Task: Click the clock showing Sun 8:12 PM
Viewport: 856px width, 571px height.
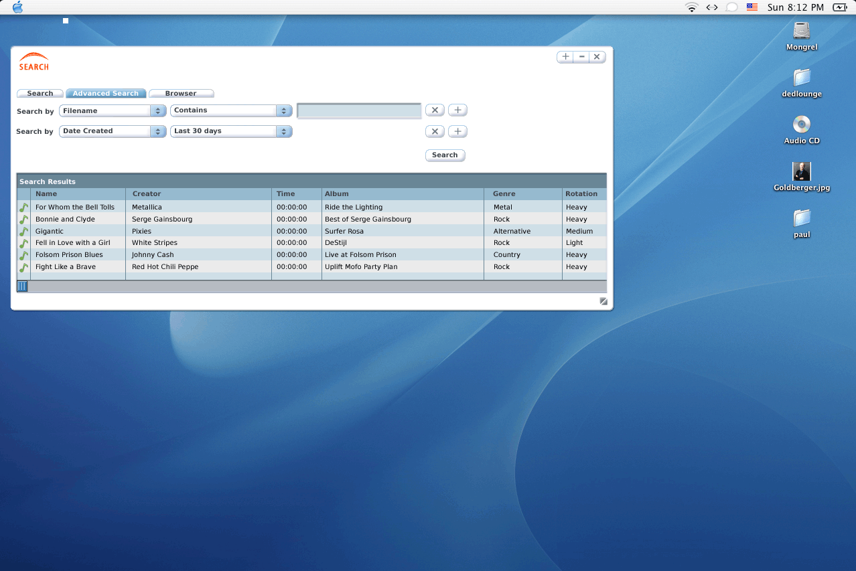Action: [796, 7]
